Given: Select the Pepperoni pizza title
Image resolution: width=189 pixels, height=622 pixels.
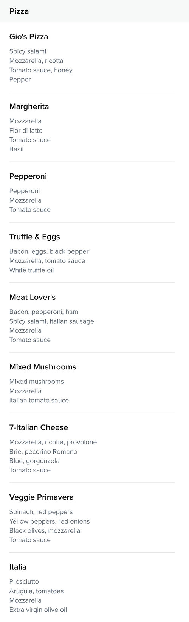Looking at the screenshot, I should click(28, 176).
